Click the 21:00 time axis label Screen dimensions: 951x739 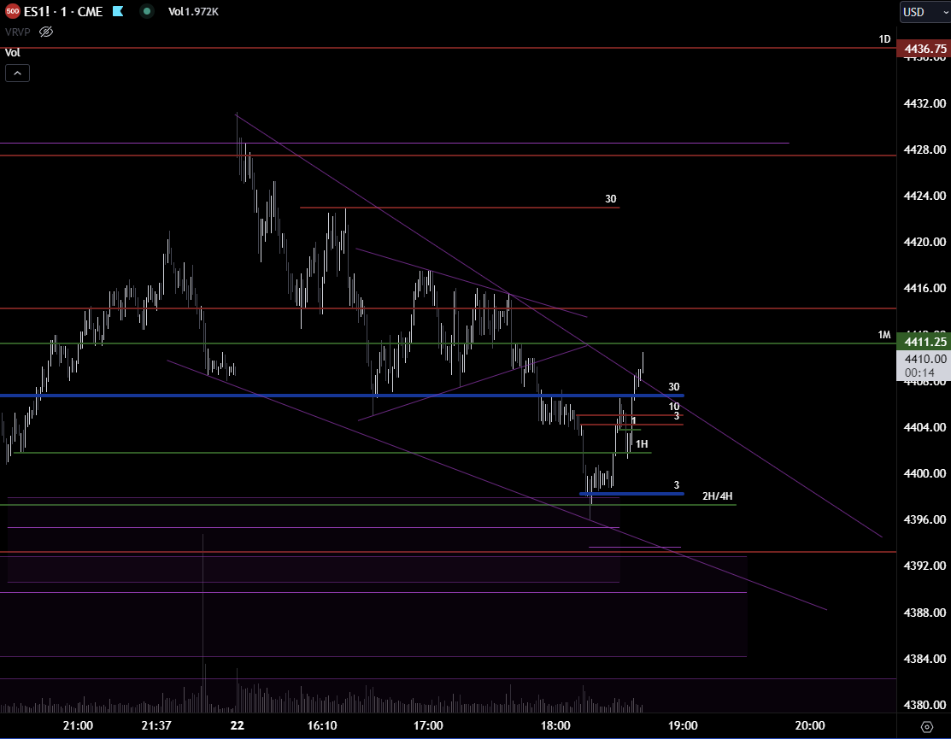click(x=79, y=725)
